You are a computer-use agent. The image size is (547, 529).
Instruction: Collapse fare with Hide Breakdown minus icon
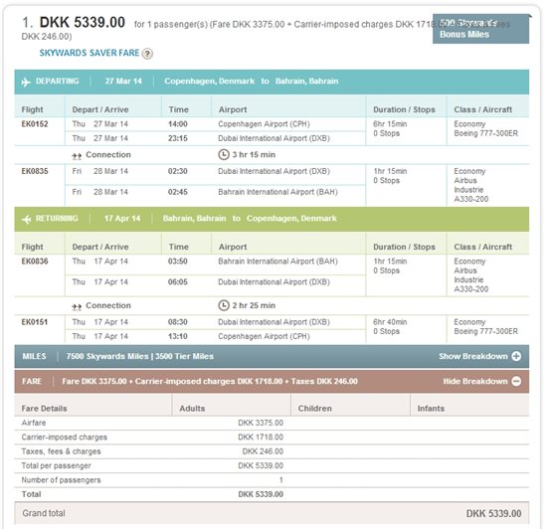click(x=516, y=381)
